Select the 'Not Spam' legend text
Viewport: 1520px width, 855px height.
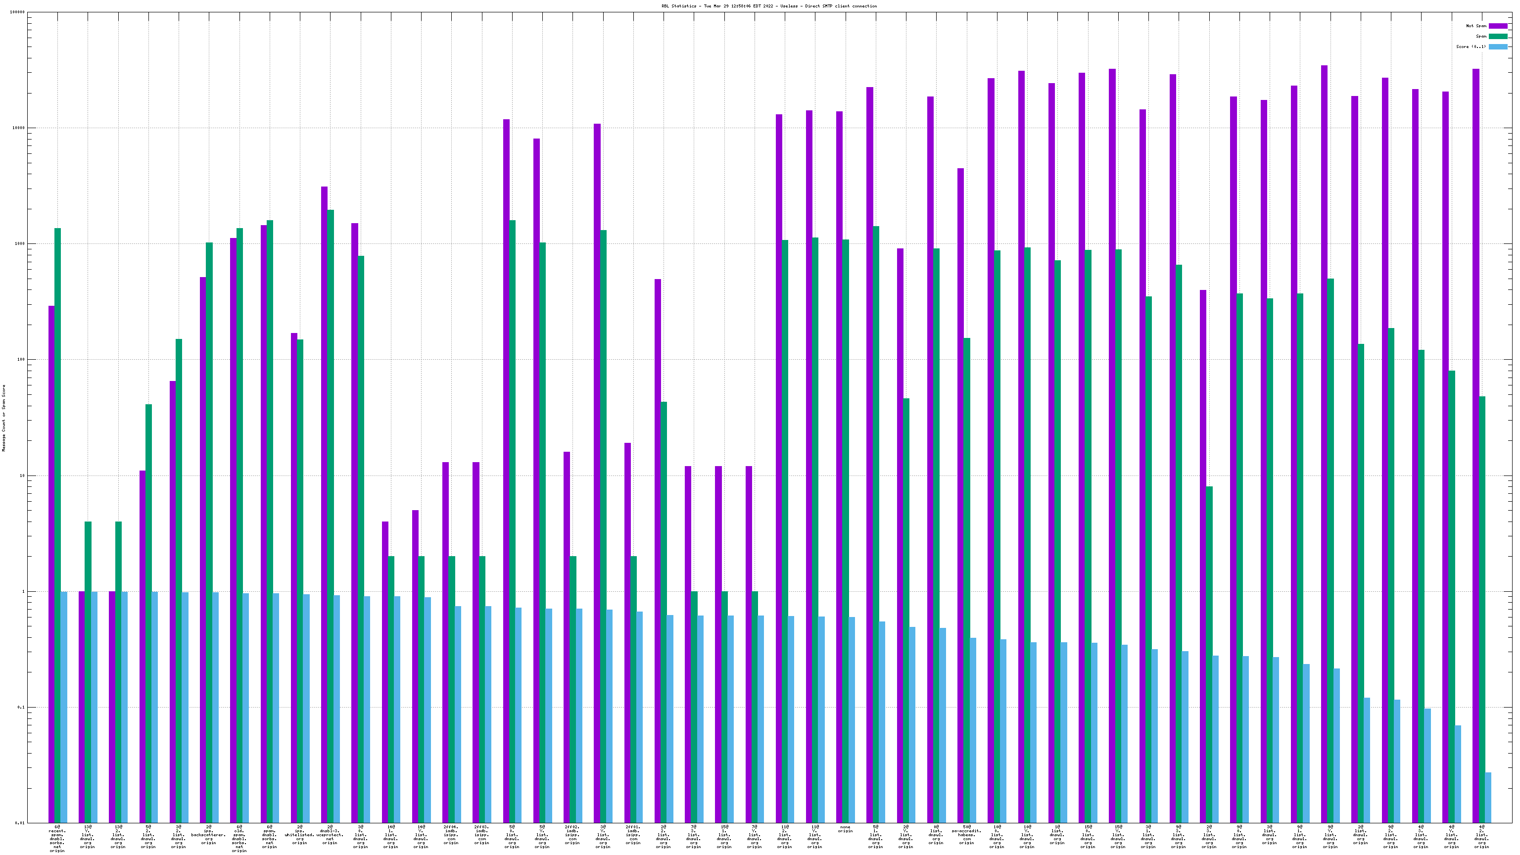pyautogui.click(x=1476, y=26)
